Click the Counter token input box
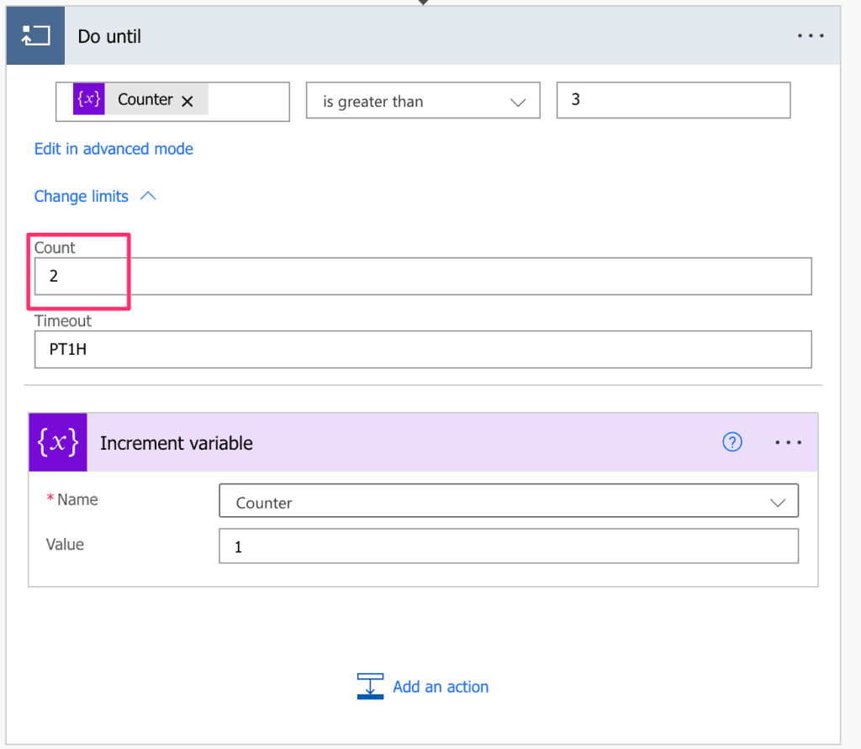861x749 pixels. pyautogui.click(x=172, y=102)
